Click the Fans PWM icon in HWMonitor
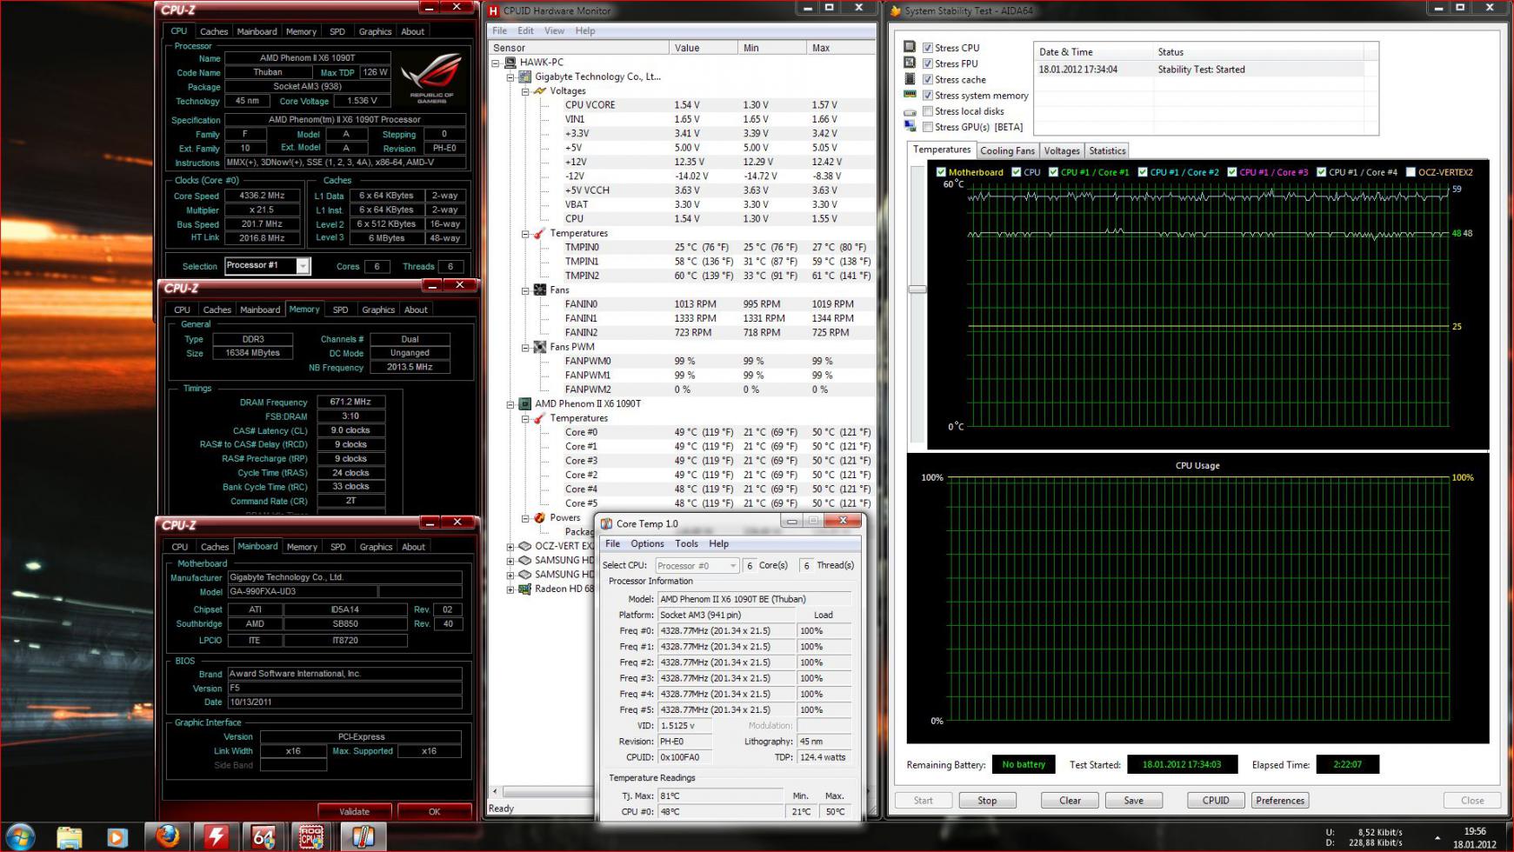The image size is (1514, 852). click(539, 346)
